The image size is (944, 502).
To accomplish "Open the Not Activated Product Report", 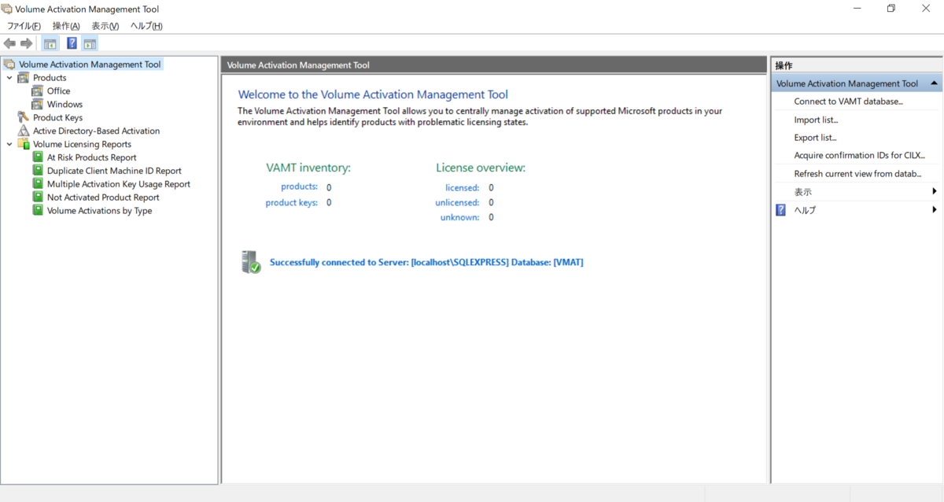I will click(x=103, y=197).
